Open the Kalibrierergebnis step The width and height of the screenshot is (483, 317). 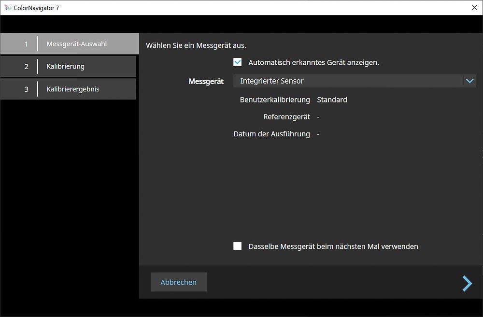[x=73, y=89]
